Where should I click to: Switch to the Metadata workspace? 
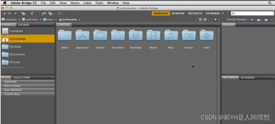click(x=195, y=13)
